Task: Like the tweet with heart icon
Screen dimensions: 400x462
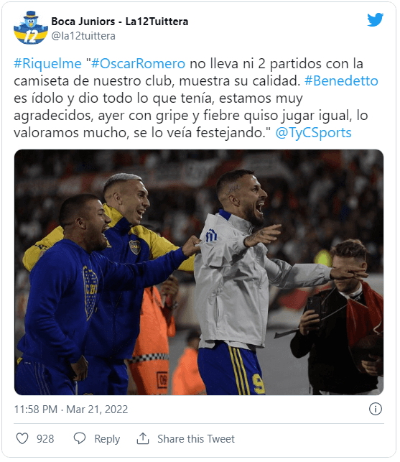Action: pos(22,438)
